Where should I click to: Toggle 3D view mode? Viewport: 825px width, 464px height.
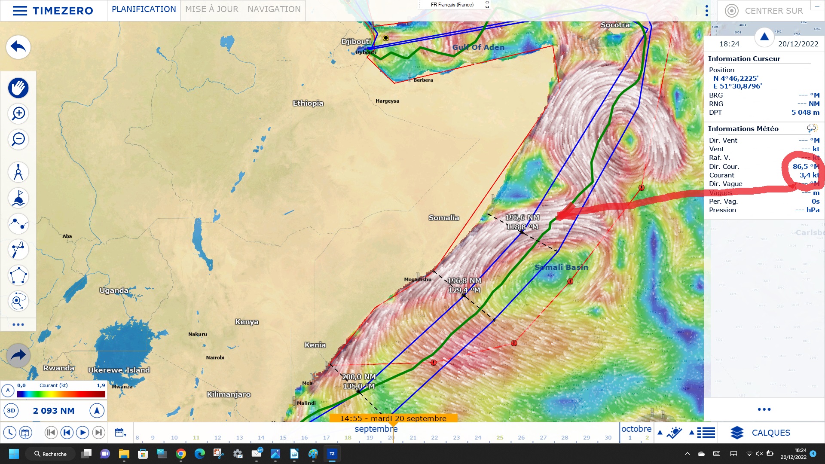point(11,411)
